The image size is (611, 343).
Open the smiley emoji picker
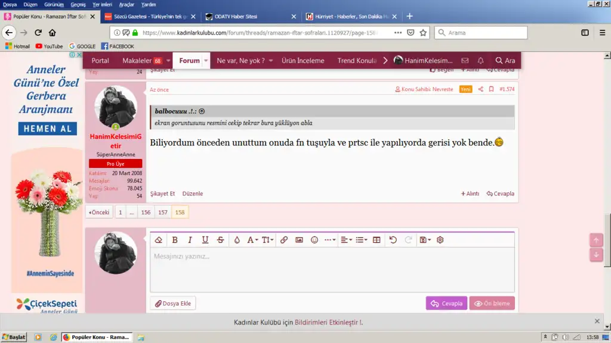pos(314,240)
